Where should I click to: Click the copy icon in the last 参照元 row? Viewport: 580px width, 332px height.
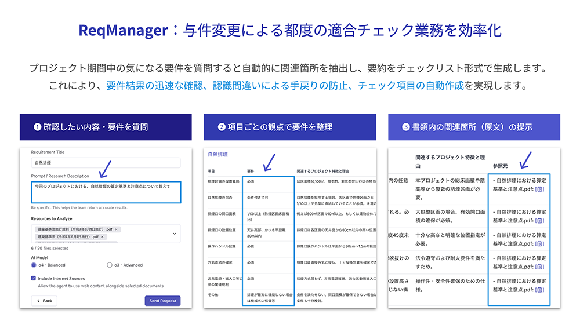pyautogui.click(x=539, y=290)
